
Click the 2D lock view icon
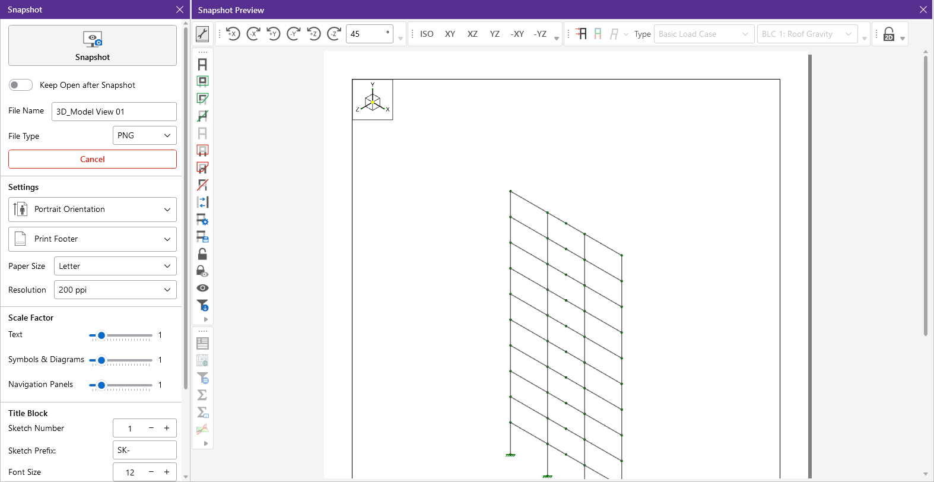pos(889,34)
